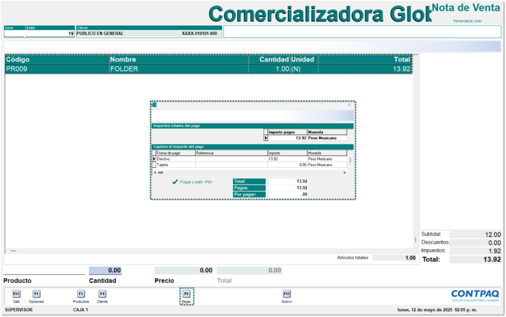Click the ESC Salir key icon

(x=17, y=294)
